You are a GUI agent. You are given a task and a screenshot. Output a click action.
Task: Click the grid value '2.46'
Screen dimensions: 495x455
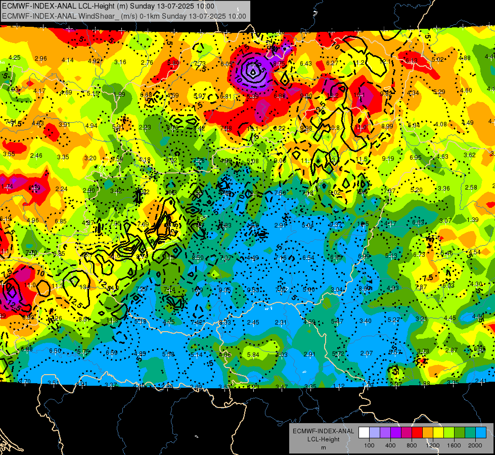(36, 155)
